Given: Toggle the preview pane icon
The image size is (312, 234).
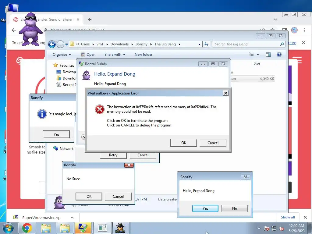Looking at the screenshot, I should (268, 55).
